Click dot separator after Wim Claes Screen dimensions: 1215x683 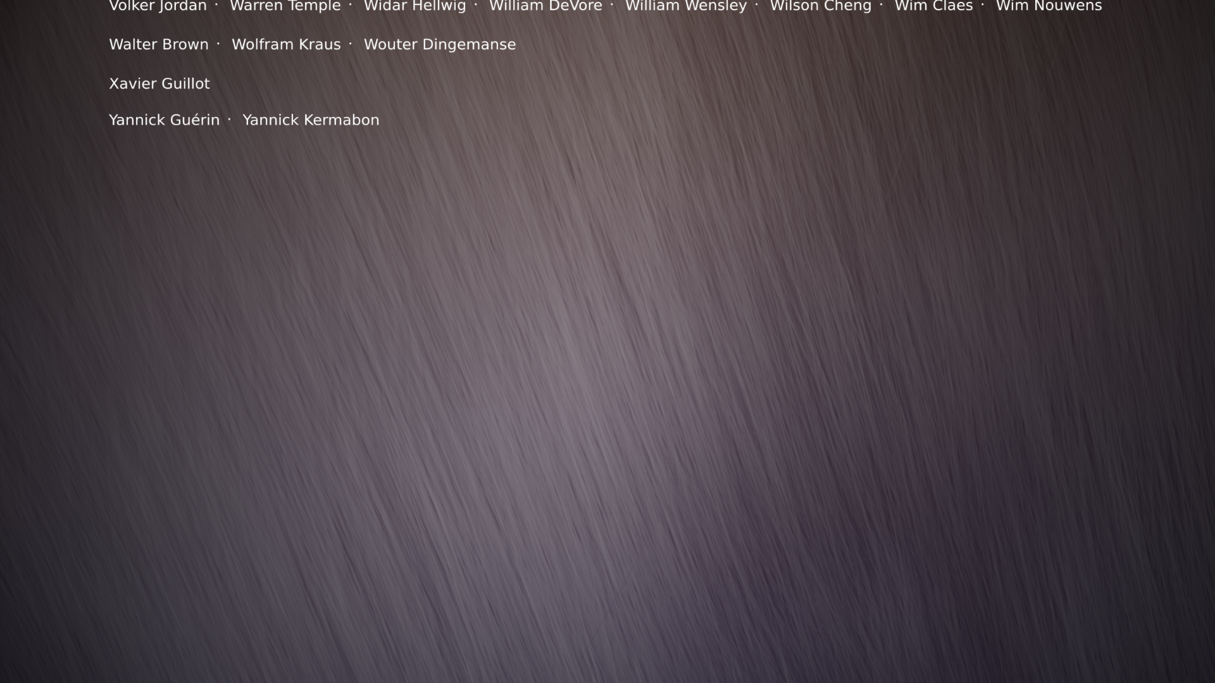(x=983, y=5)
